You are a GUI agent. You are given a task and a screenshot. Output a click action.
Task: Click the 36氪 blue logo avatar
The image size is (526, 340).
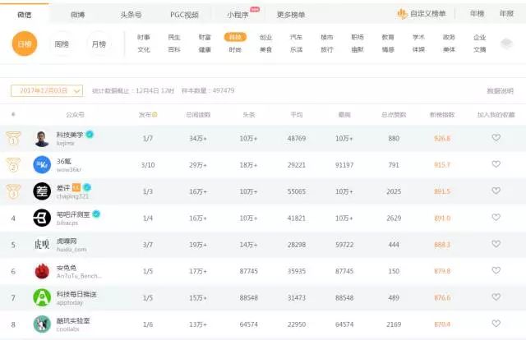pyautogui.click(x=42, y=164)
